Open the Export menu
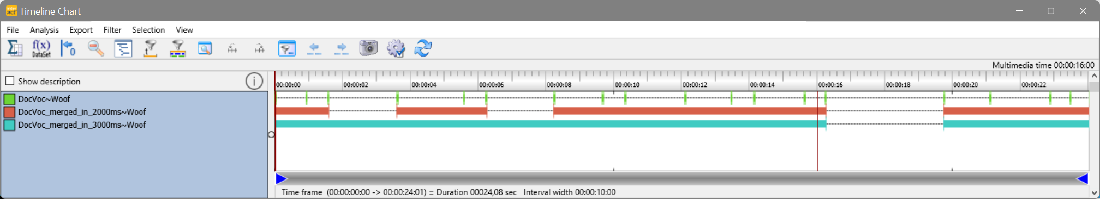Image resolution: width=1100 pixels, height=199 pixels. 81,30
